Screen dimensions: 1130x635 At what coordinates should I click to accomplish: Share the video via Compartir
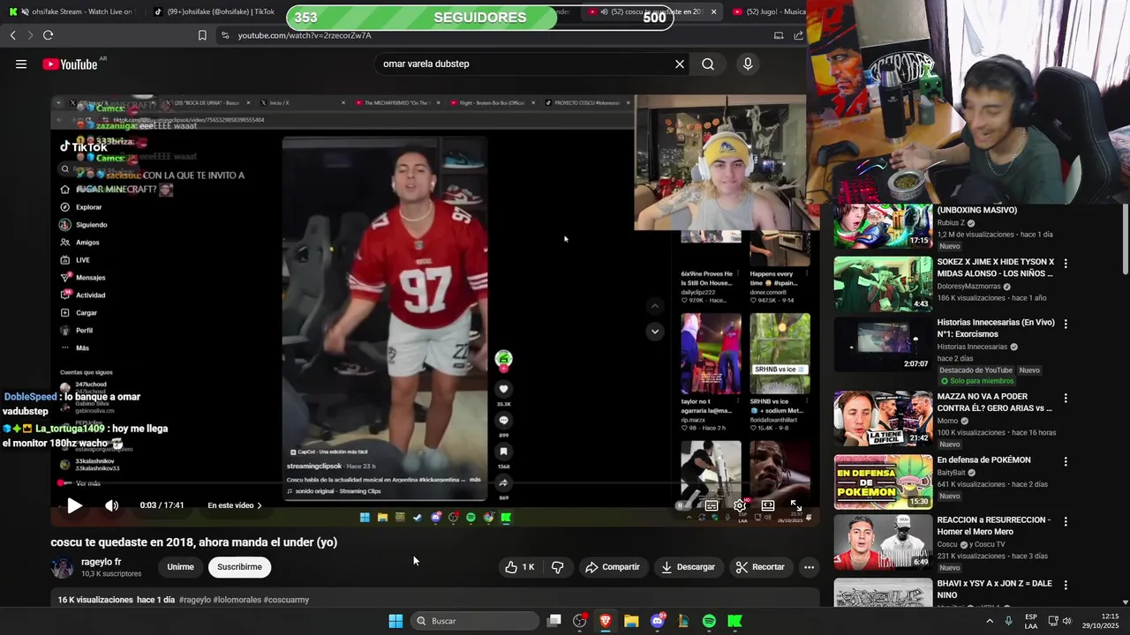612,567
